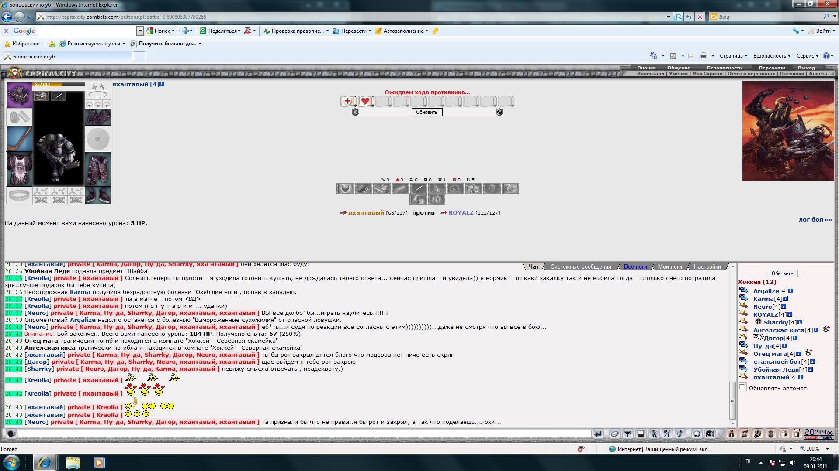Toggle the Обновлять автомат. checkbox

point(742,387)
